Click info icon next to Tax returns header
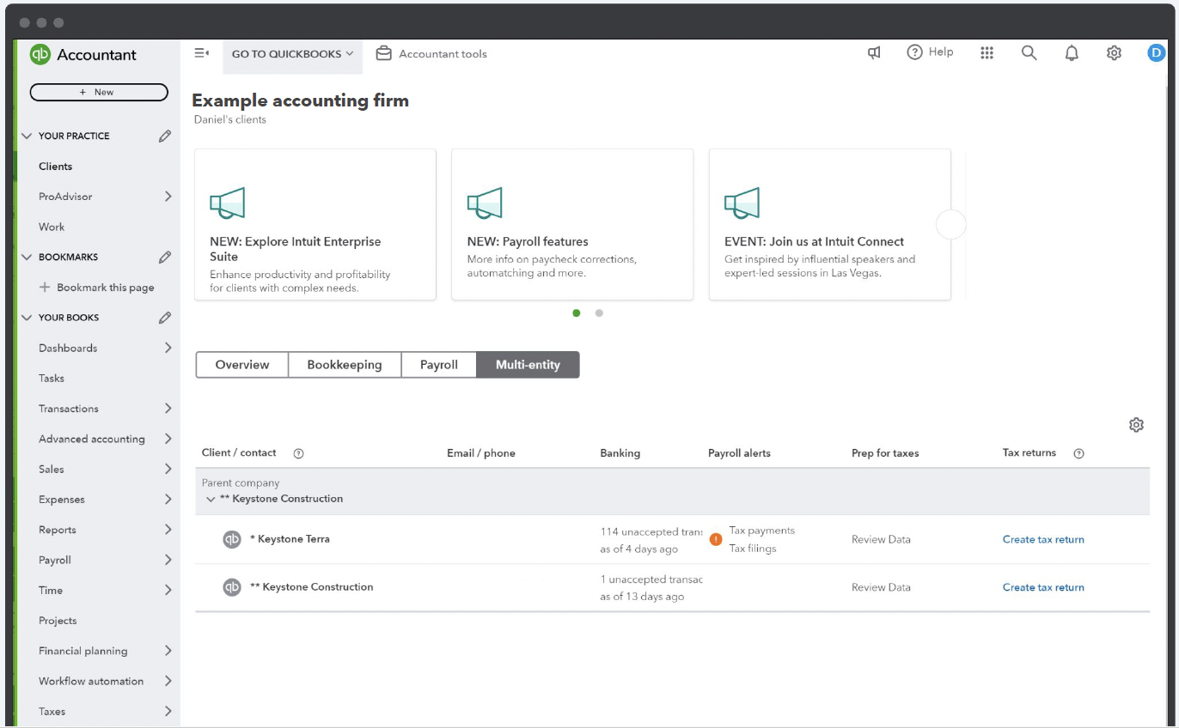The width and height of the screenshot is (1179, 728). point(1079,453)
